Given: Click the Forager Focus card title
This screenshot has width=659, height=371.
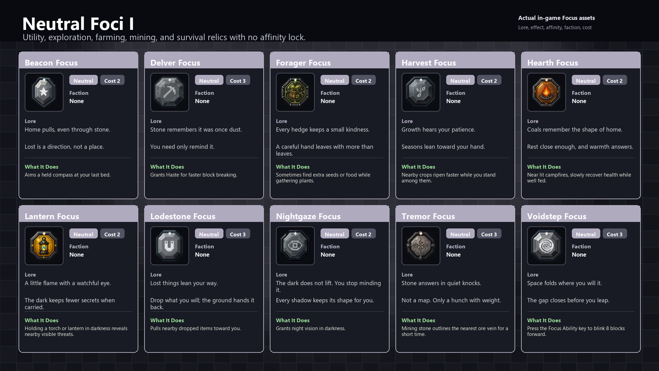Looking at the screenshot, I should (x=303, y=63).
